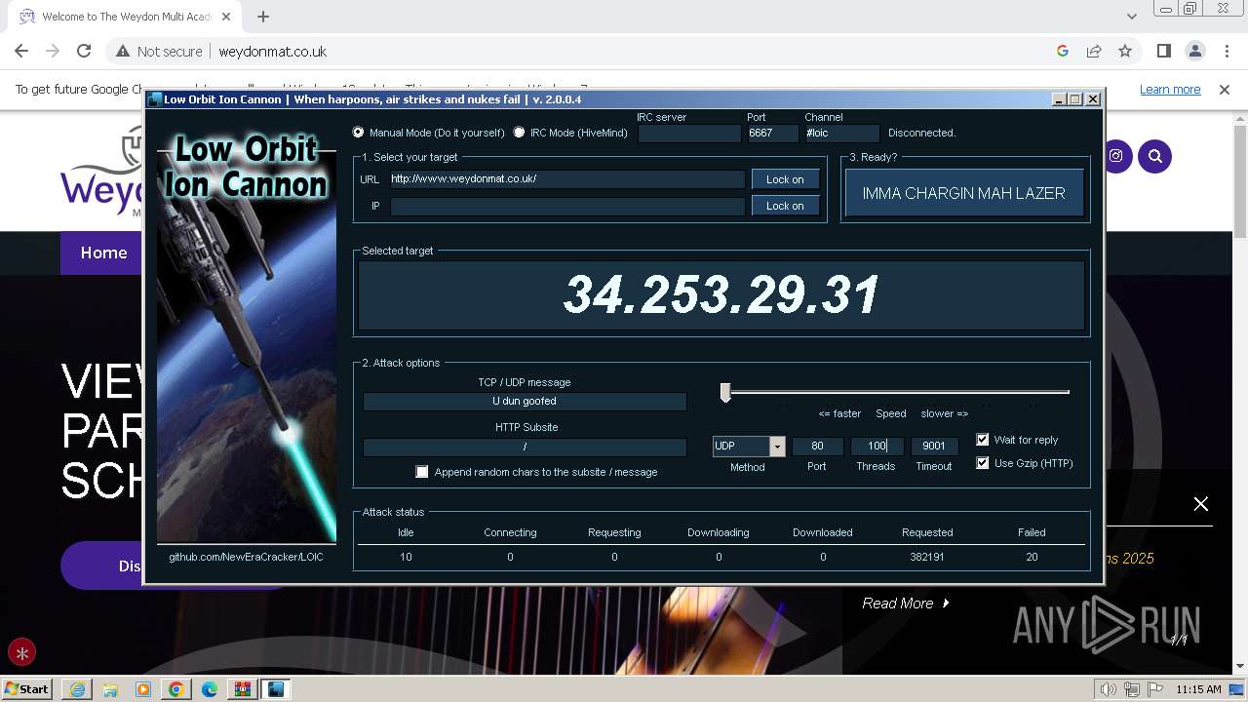Viewport: 1248px width, 702px height.
Task: Click the Google icon in address bar
Action: 1063,52
